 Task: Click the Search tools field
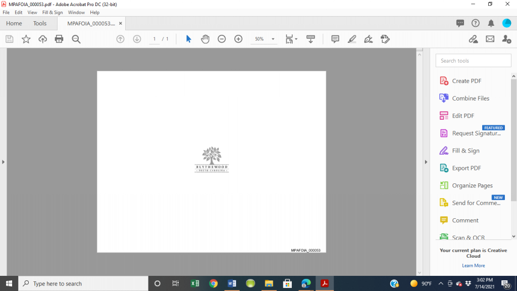(x=472, y=61)
